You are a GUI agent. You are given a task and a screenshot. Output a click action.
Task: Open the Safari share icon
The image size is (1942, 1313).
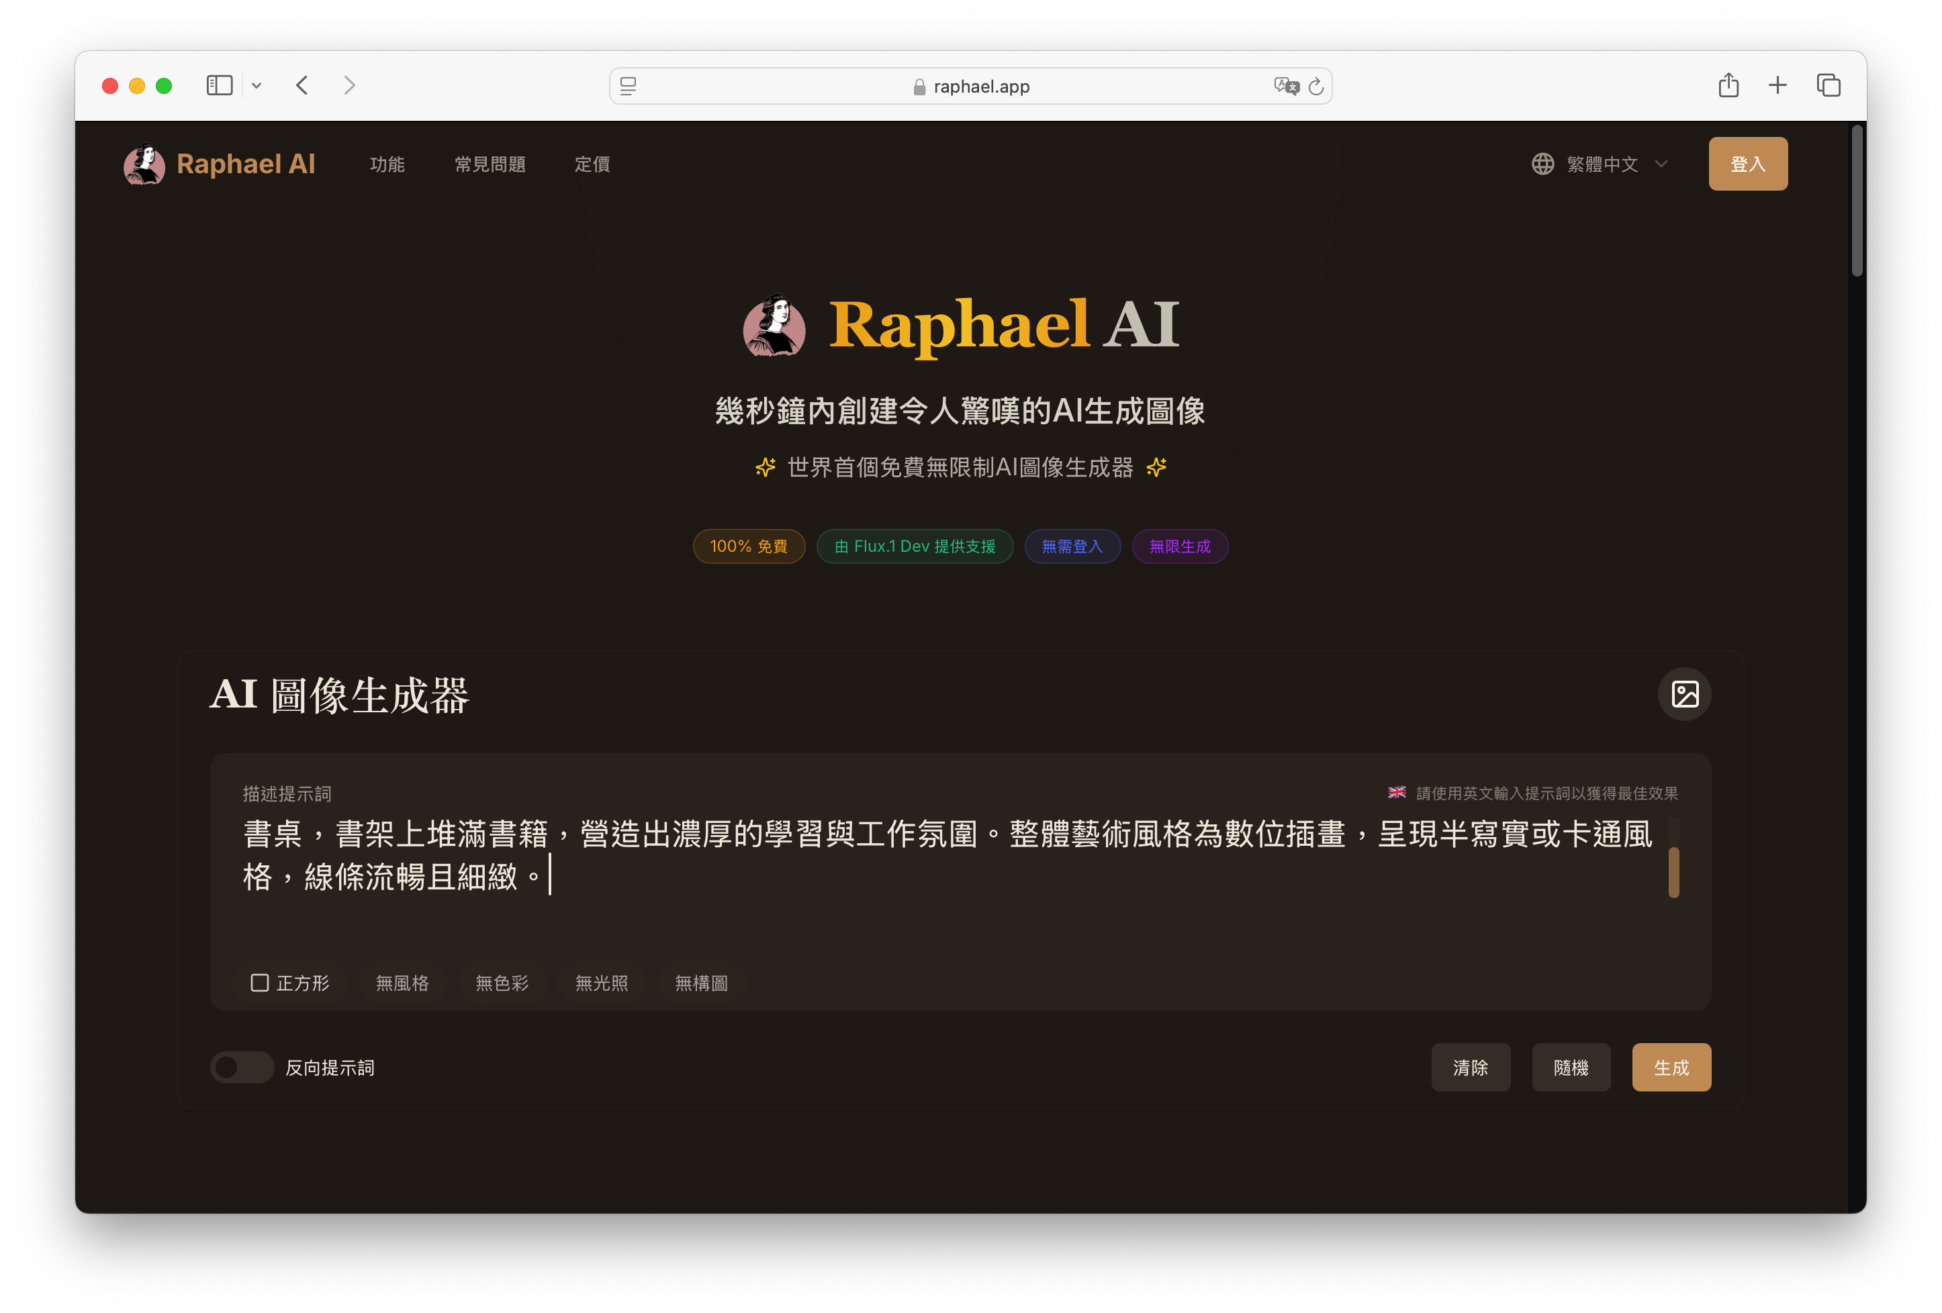pyautogui.click(x=1728, y=85)
